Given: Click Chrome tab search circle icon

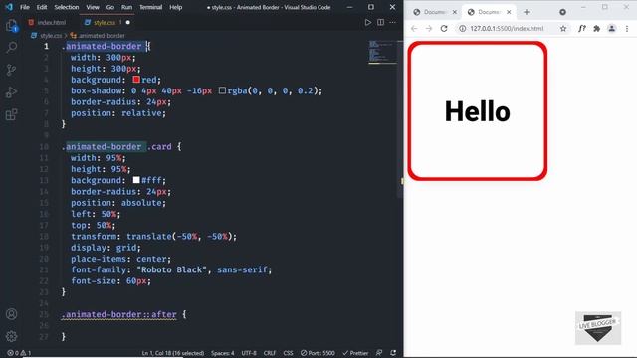Looking at the screenshot, I should (562, 12).
